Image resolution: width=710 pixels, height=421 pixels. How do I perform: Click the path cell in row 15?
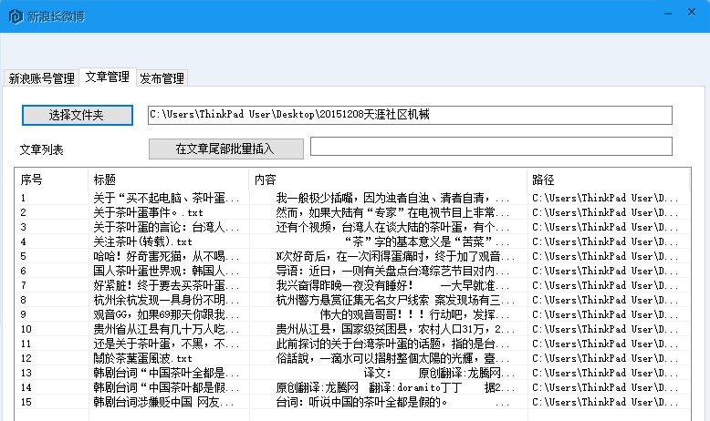pos(605,402)
